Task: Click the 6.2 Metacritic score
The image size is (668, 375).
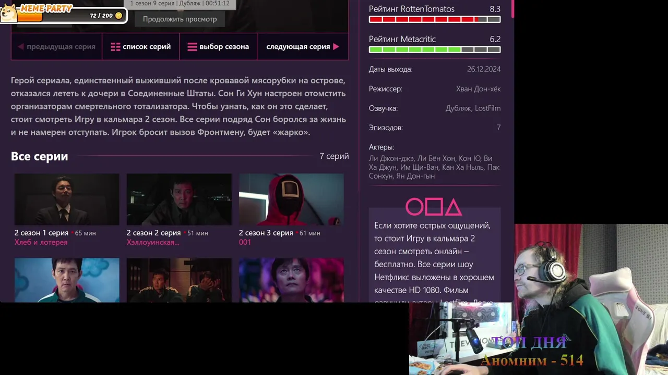Action: (x=495, y=39)
